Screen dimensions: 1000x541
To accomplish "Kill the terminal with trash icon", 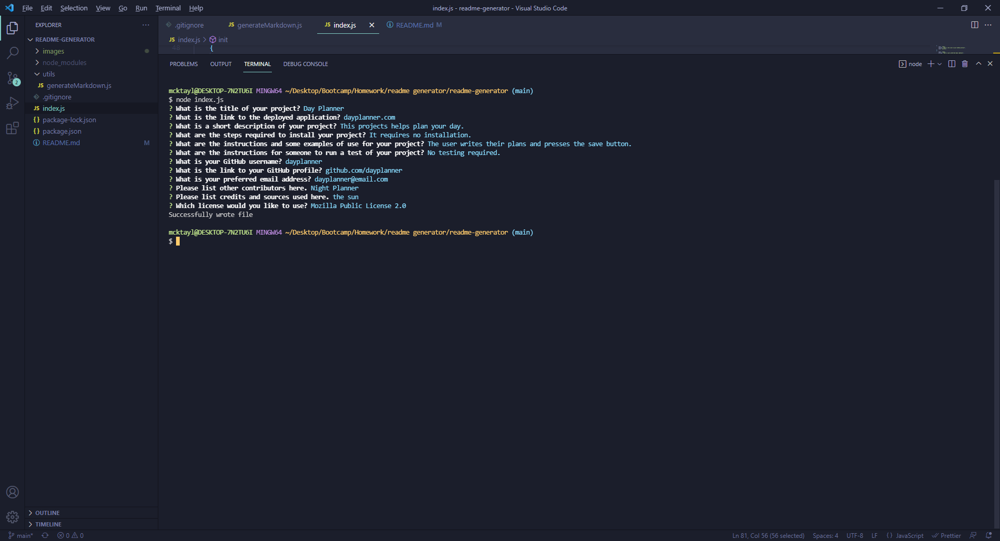I will click(x=965, y=63).
